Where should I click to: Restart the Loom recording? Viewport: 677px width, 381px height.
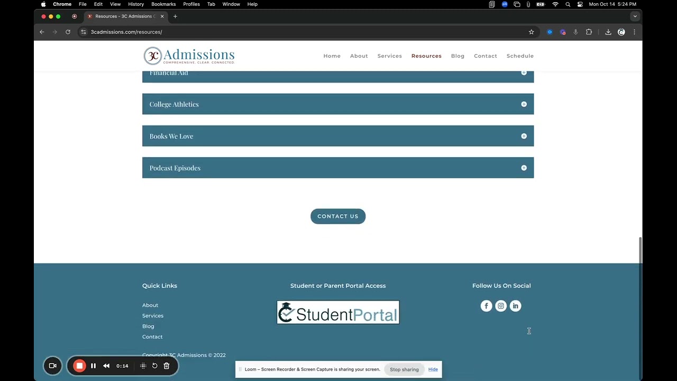[x=154, y=366]
